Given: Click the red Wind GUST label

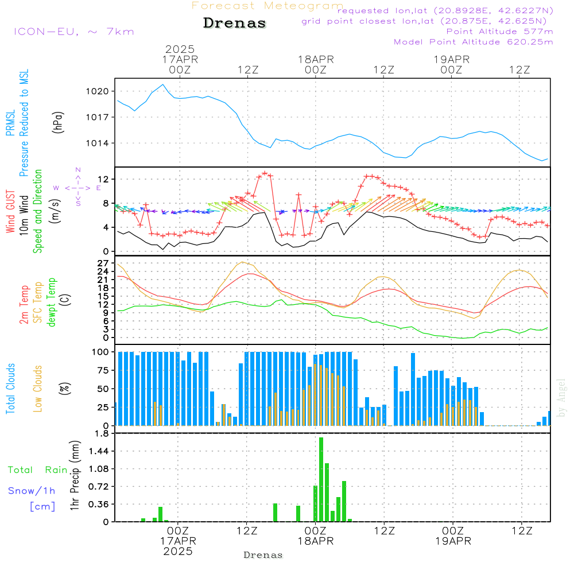Looking at the screenshot, I should (10, 210).
